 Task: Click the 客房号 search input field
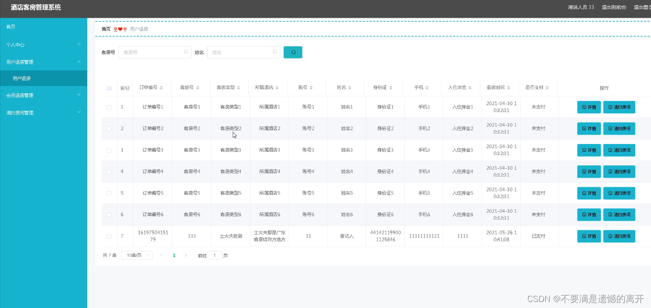[x=155, y=52]
